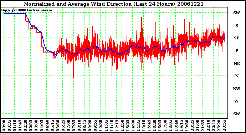Click the 15:10 time axis label
Viewport: 246px width, 133px height.
143,126
